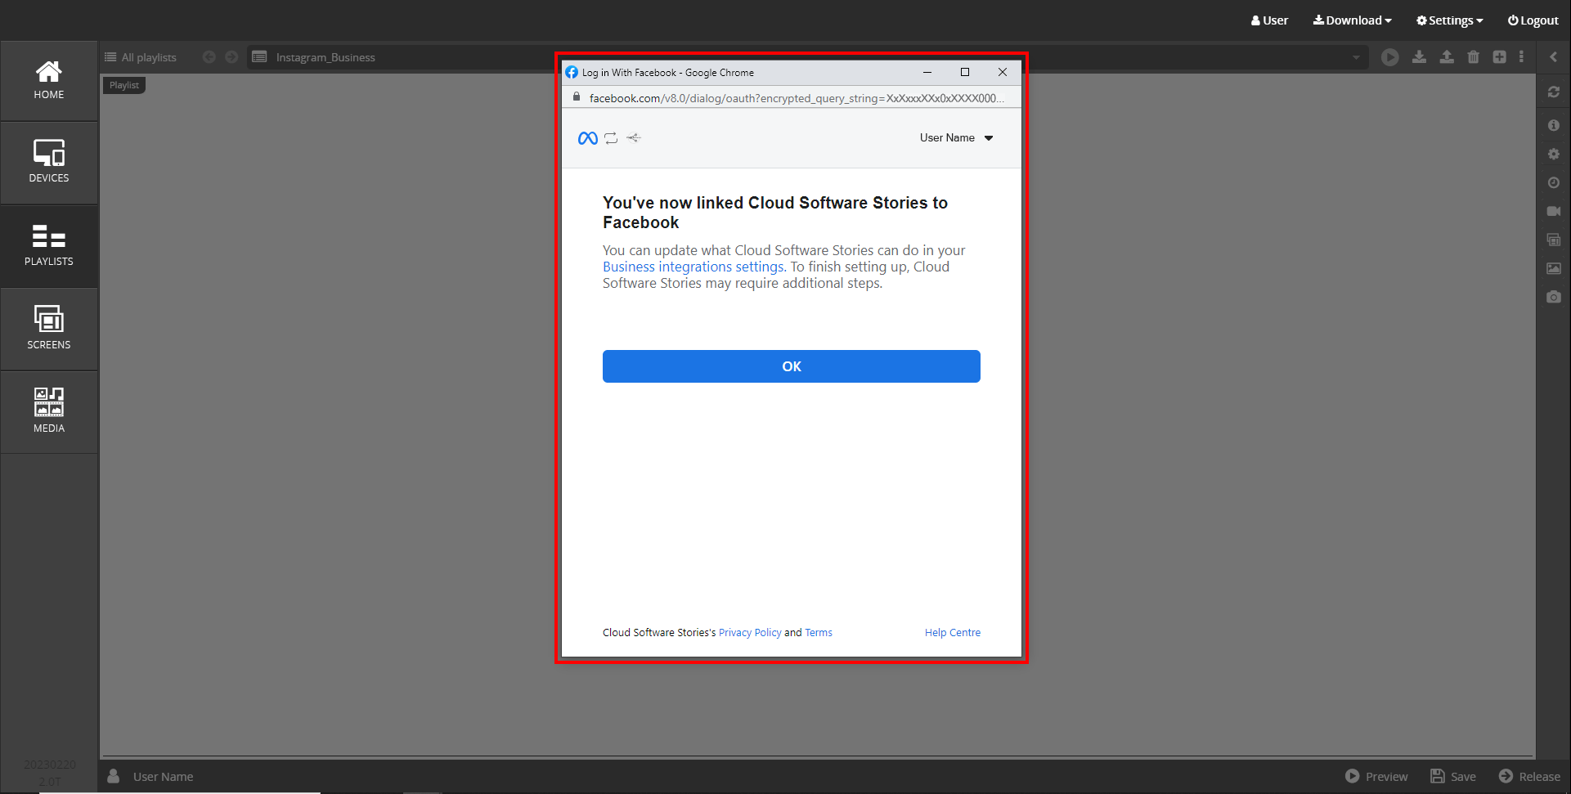Collapse the right panel with chevron
1571x794 pixels.
click(x=1554, y=57)
